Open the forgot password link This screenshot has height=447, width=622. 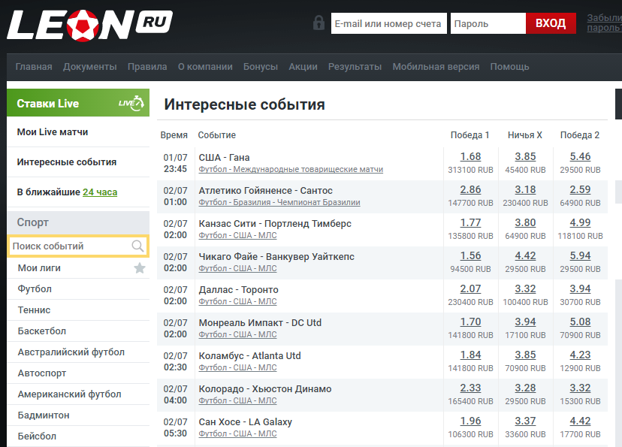(604, 23)
